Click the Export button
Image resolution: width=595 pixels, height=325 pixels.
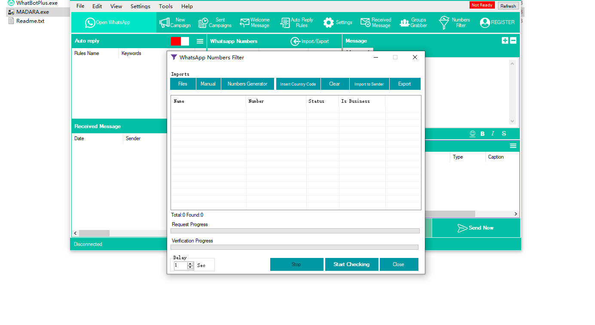pyautogui.click(x=405, y=84)
